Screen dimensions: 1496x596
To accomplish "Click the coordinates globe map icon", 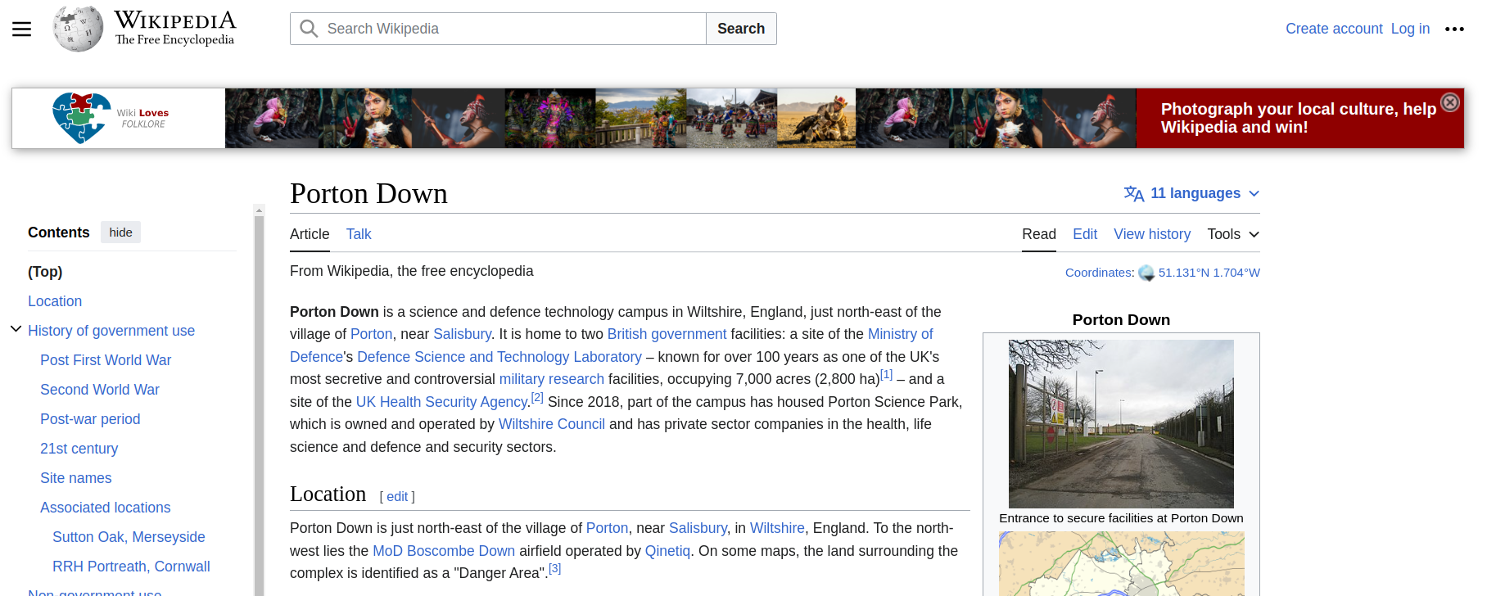I will pos(1146,273).
